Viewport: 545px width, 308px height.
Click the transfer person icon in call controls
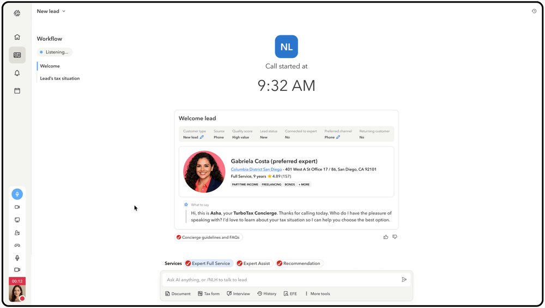click(x=17, y=233)
